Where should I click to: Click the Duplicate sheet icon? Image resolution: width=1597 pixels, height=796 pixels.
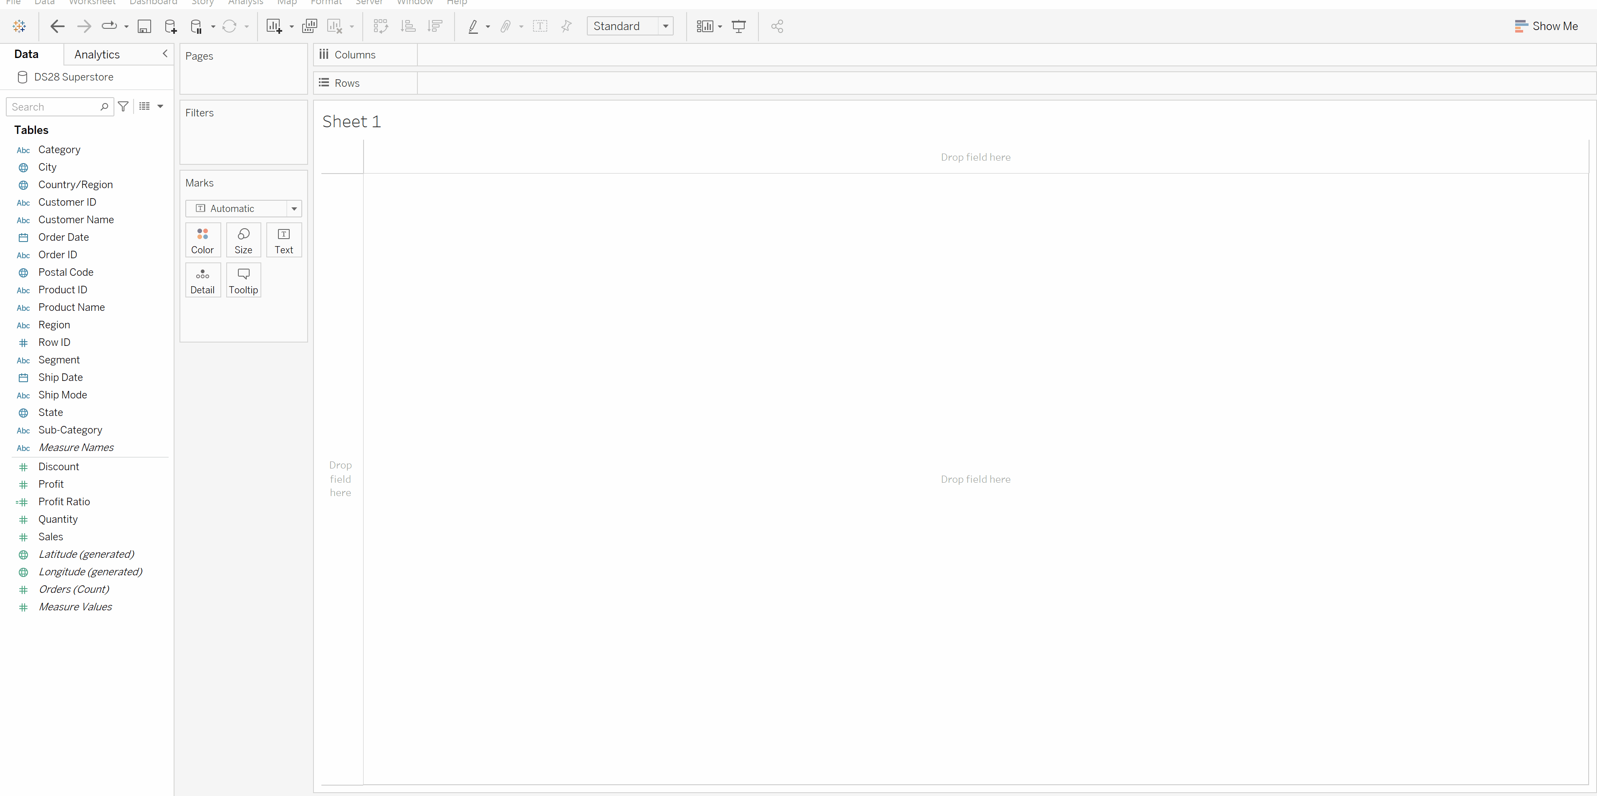(309, 26)
